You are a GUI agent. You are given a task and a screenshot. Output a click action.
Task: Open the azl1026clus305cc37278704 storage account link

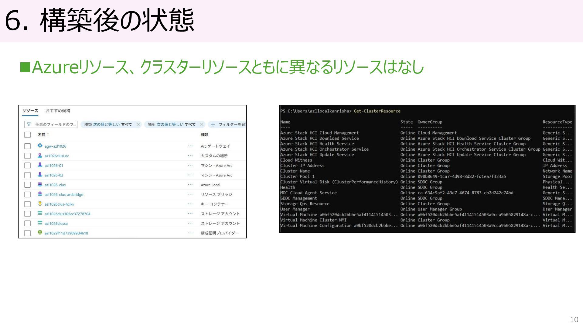coord(67,214)
